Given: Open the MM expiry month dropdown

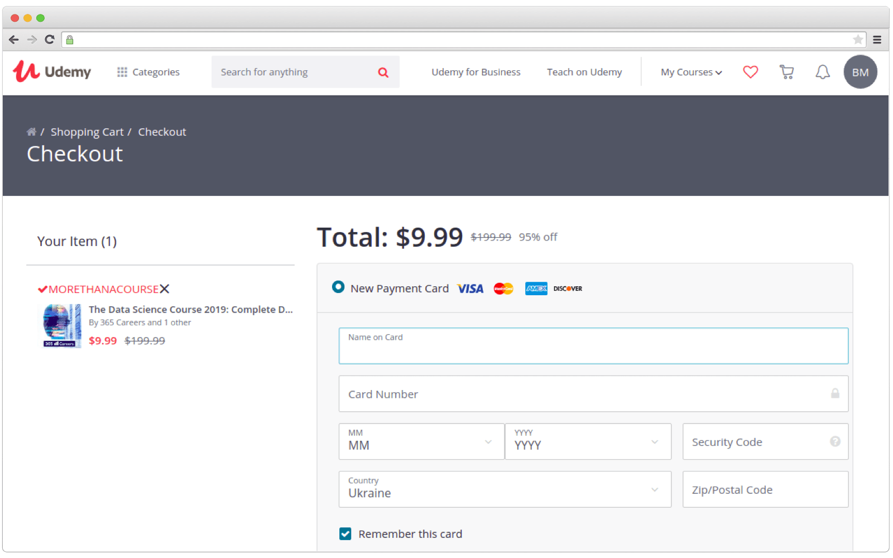Looking at the screenshot, I should pos(421,441).
